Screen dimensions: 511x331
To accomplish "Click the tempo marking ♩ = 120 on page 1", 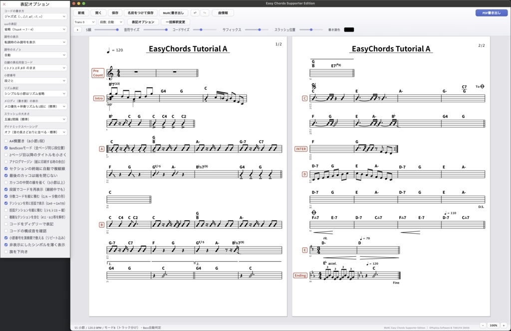I will [x=115, y=50].
